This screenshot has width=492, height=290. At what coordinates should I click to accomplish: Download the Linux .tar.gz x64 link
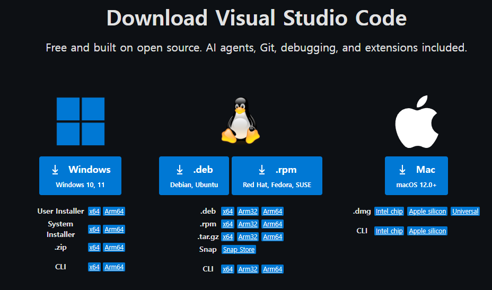click(x=227, y=236)
